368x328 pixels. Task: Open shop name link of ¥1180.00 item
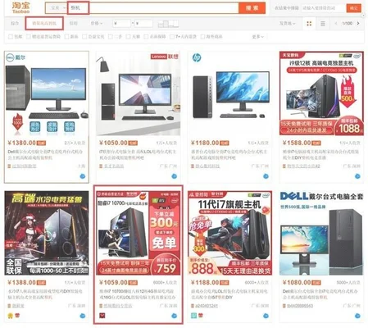(x=207, y=166)
